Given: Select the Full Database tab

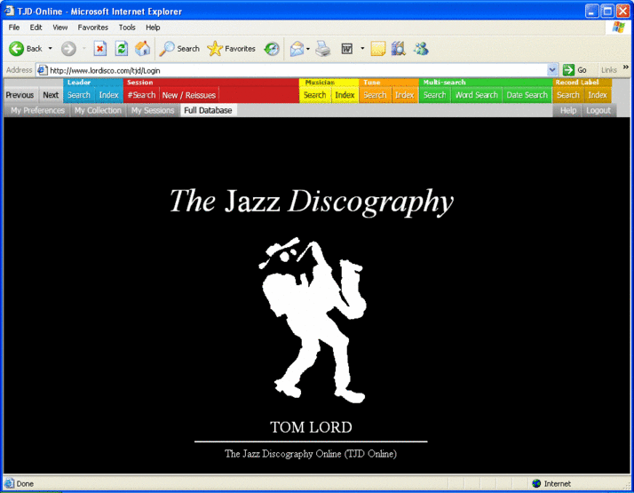Looking at the screenshot, I should 209,110.
